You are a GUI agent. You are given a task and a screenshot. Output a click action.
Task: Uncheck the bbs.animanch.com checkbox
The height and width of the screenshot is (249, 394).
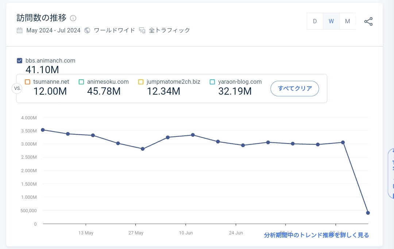coord(20,61)
